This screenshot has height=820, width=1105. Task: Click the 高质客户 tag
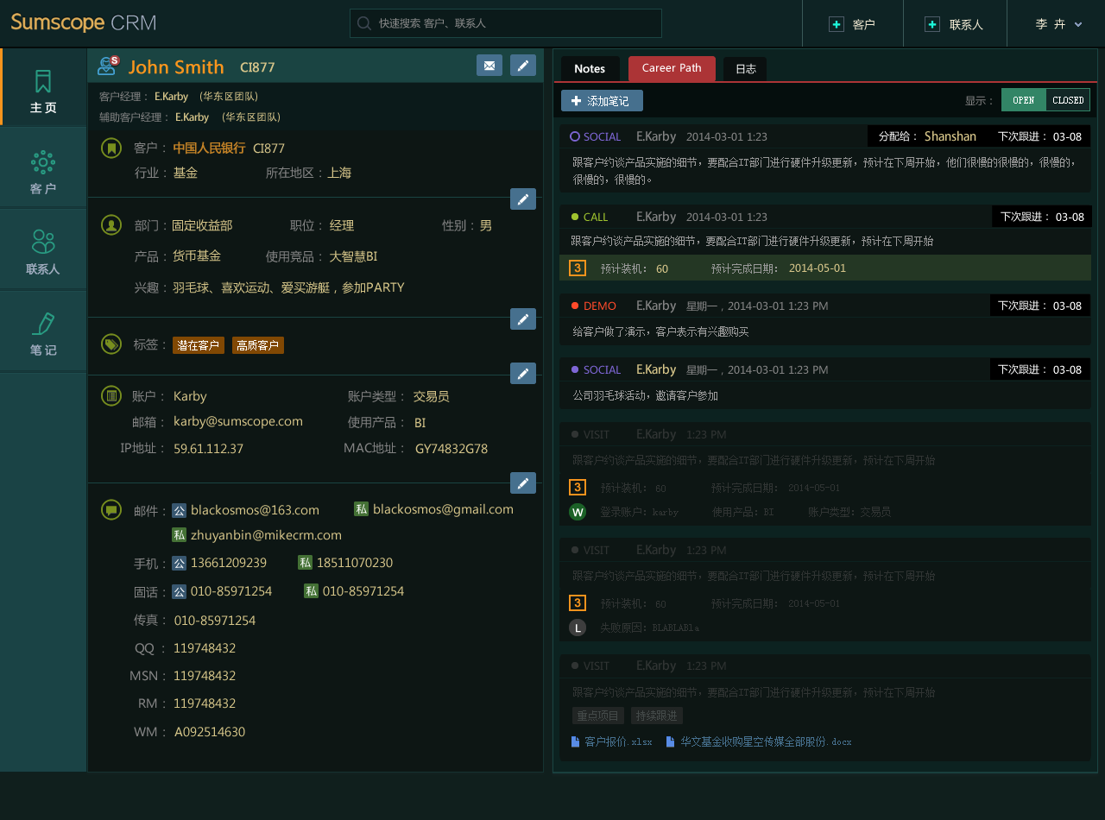[258, 345]
